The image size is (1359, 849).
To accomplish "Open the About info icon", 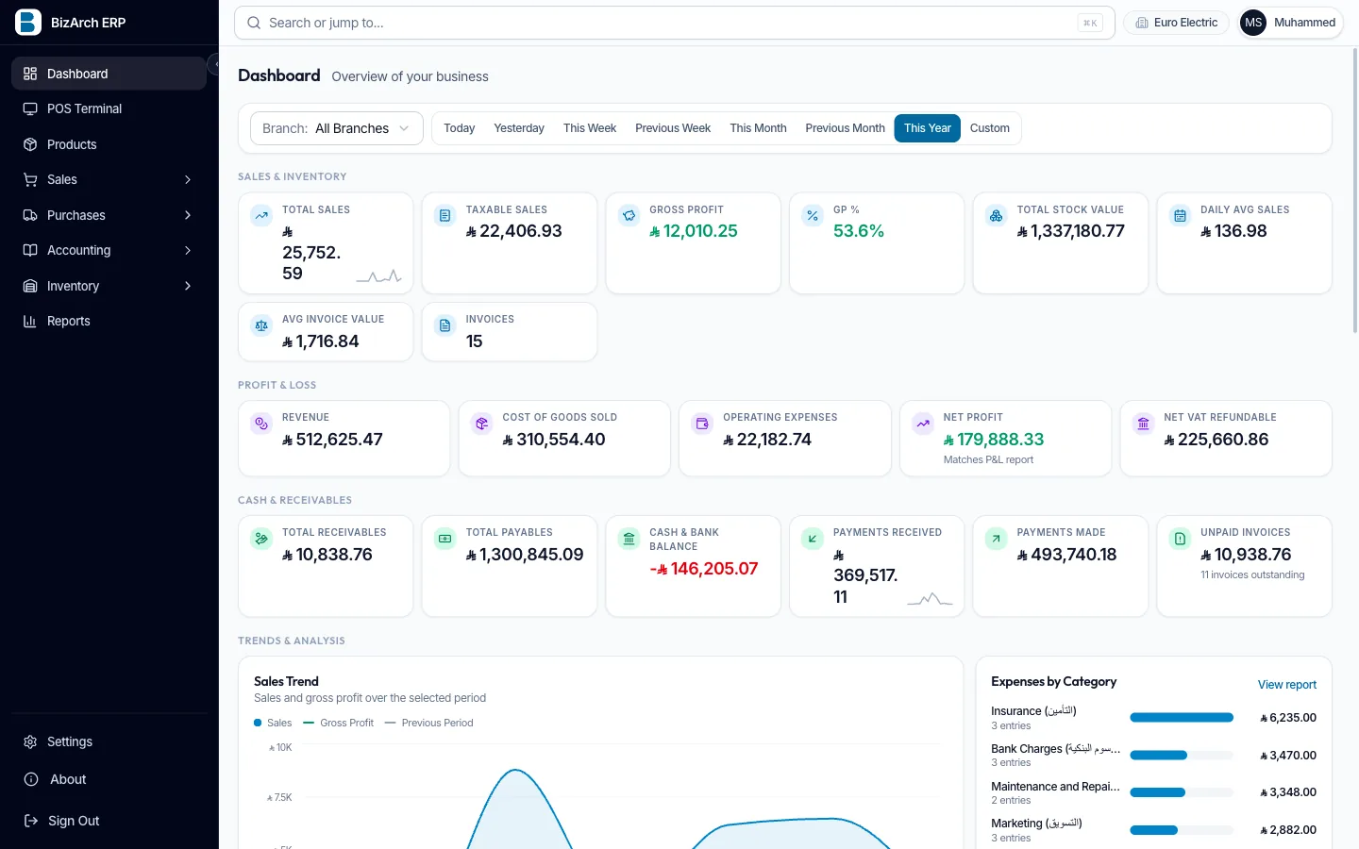I will 30,779.
